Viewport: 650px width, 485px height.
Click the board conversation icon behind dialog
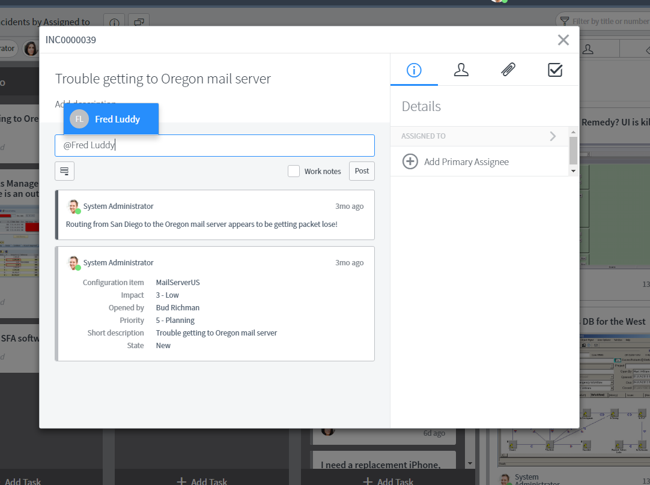139,22
